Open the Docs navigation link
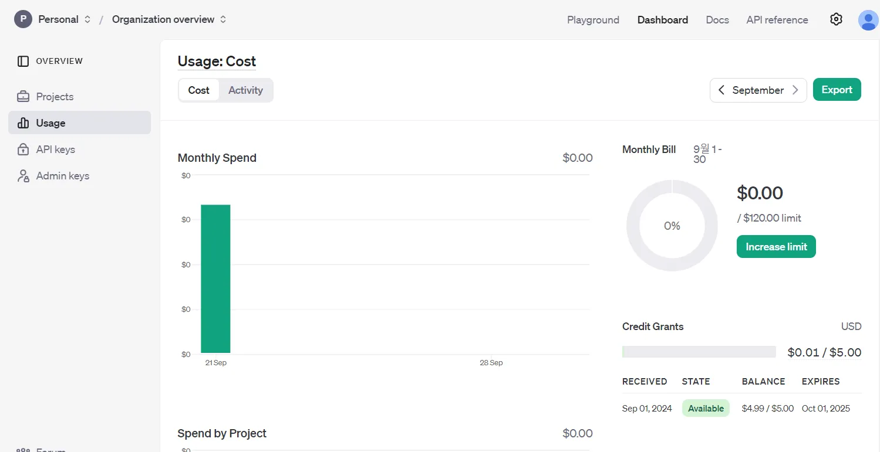This screenshot has width=880, height=452. 717,20
